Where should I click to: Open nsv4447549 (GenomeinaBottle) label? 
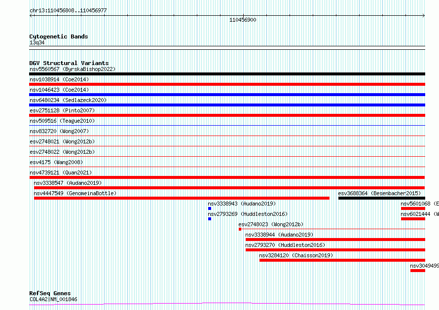[x=75, y=193]
